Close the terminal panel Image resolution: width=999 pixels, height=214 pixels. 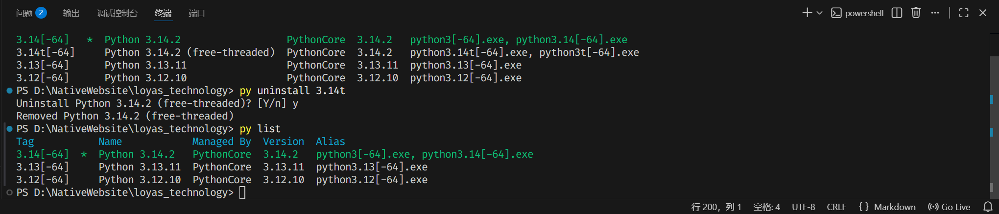[983, 13]
